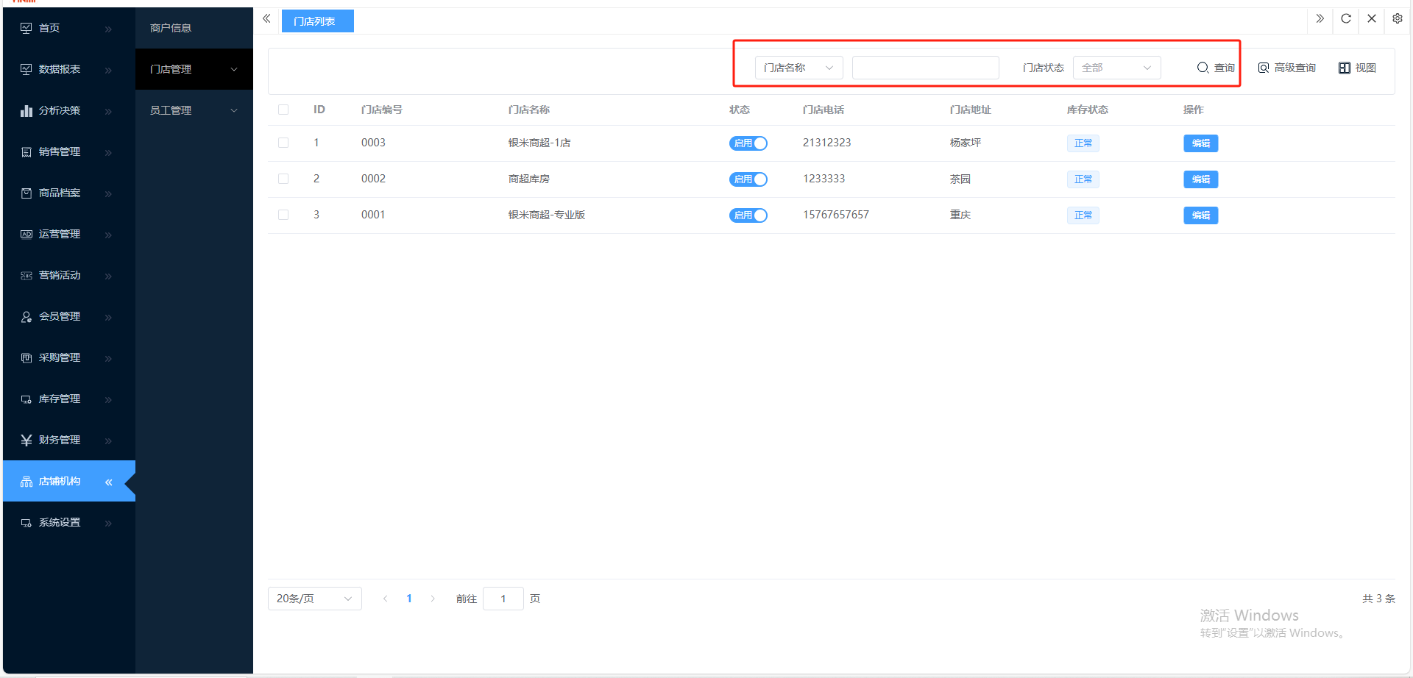Click 编辑 button for 银米商超-专业版
The image size is (1413, 678).
pos(1200,215)
